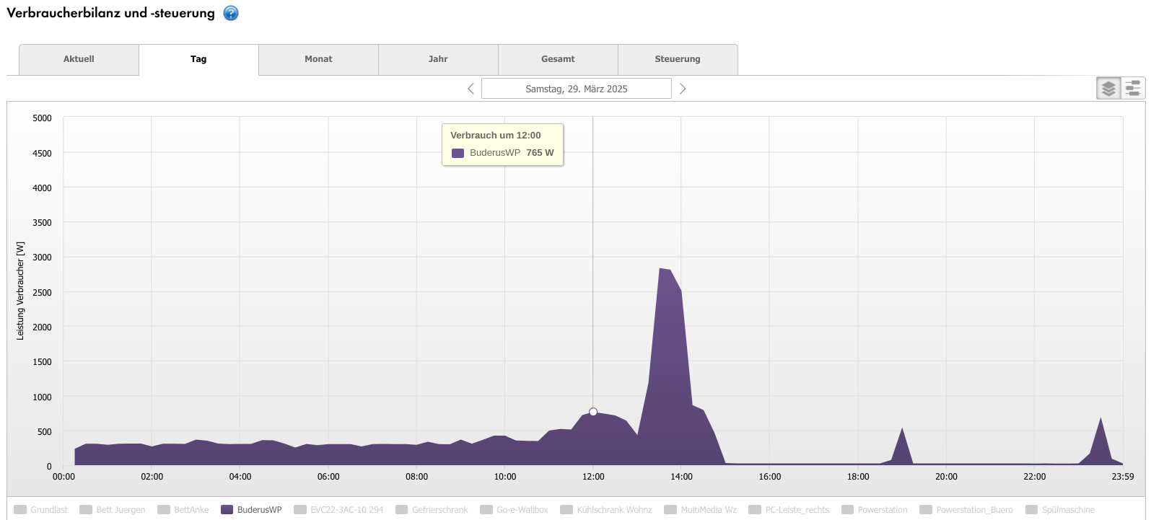Toggle Gefrierschrank series in legend

tap(432, 510)
